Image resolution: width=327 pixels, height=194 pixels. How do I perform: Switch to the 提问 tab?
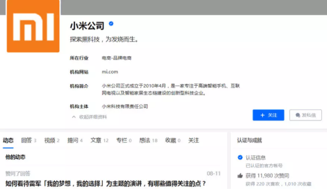(x=75, y=140)
